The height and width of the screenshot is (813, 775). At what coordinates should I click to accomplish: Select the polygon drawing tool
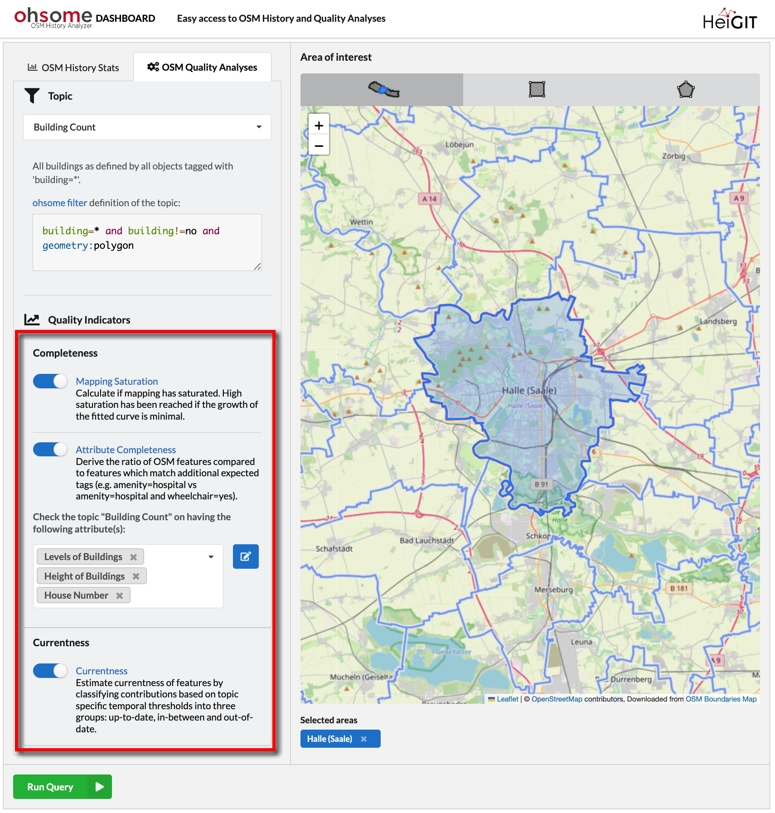pos(686,90)
